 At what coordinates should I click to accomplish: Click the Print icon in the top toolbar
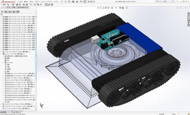[x=77, y=2]
